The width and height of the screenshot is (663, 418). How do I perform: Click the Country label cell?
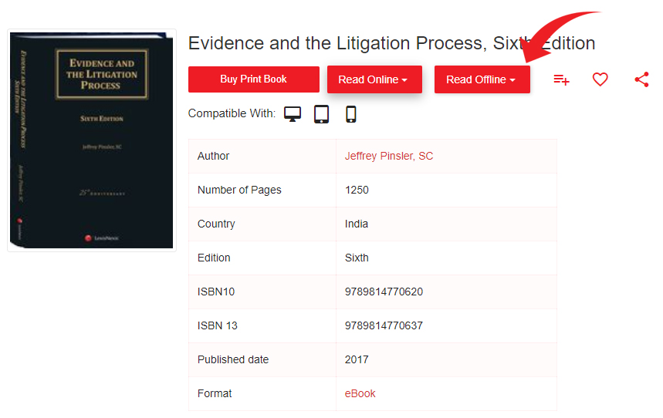coord(262,224)
